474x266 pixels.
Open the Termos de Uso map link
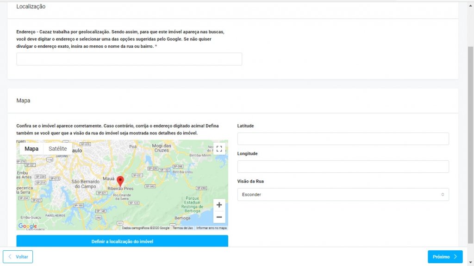coord(183,228)
